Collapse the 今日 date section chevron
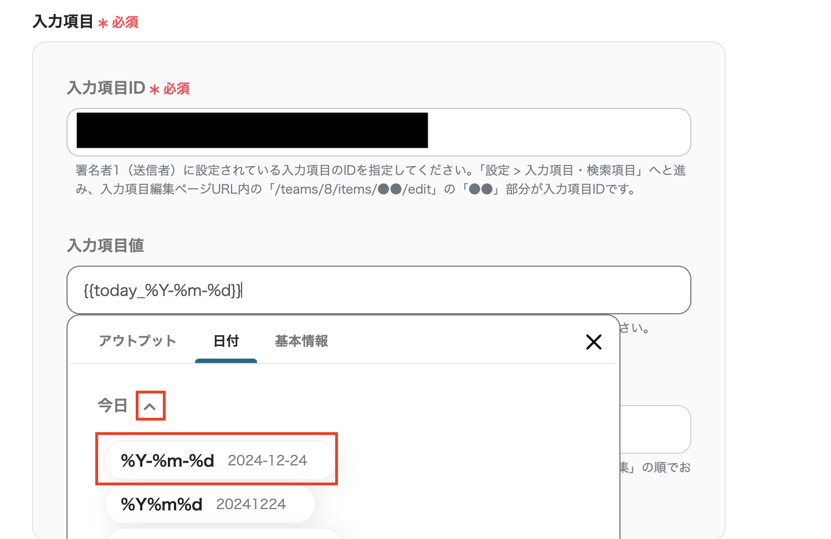 tap(150, 407)
